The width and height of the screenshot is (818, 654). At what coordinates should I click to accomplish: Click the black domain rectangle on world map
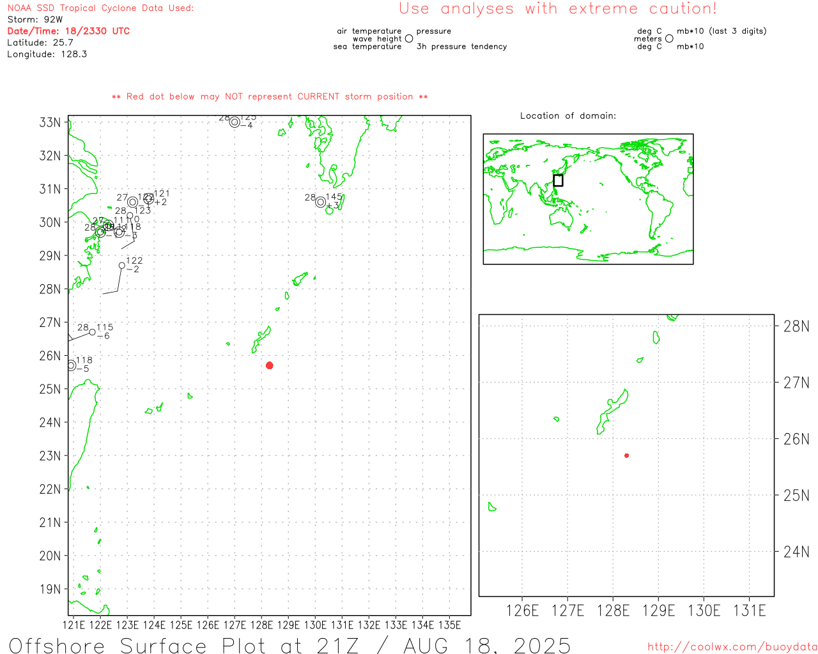558,180
